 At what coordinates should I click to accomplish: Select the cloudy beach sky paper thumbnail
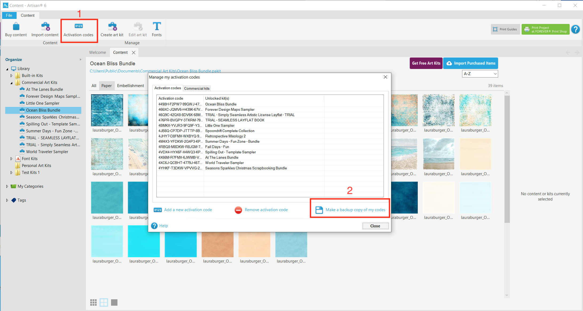(439, 154)
